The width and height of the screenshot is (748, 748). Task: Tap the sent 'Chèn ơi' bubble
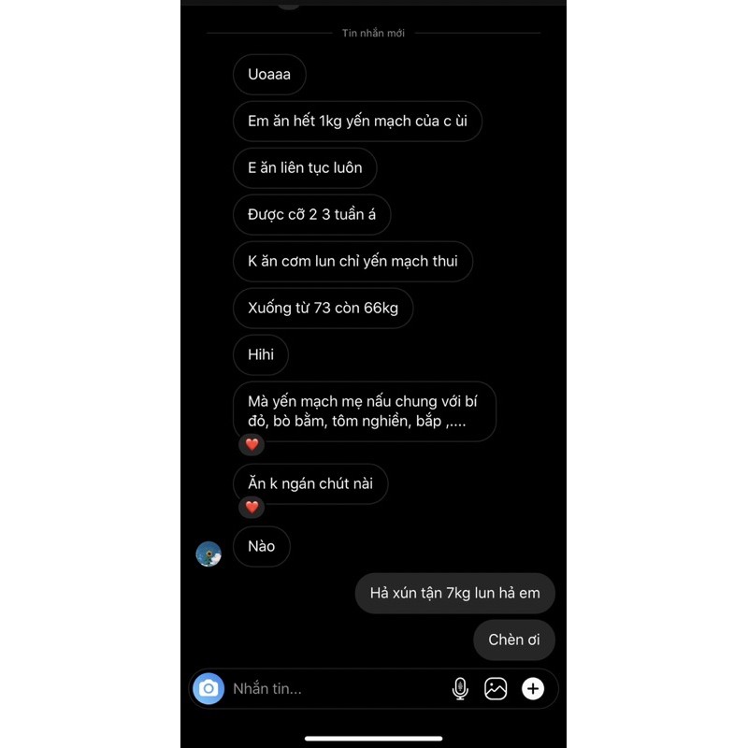coord(514,640)
